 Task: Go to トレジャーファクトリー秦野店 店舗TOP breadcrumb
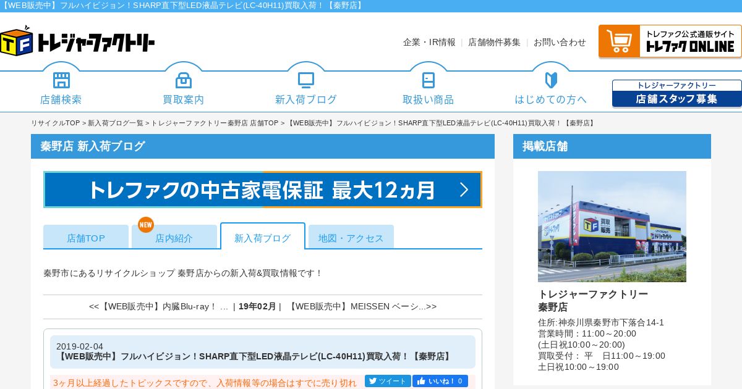pos(215,123)
